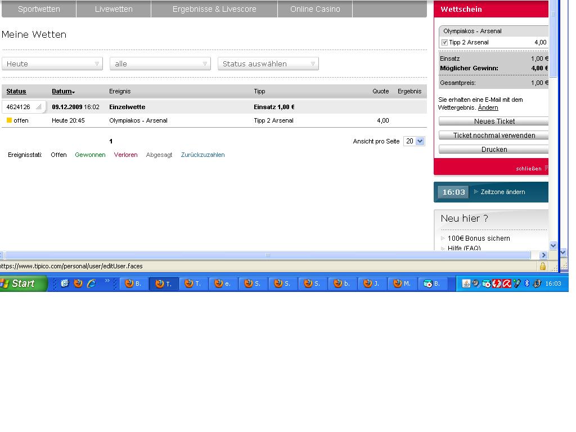Switch to the Firefox taskbar window labeled J.
576x432 pixels.
click(372, 283)
